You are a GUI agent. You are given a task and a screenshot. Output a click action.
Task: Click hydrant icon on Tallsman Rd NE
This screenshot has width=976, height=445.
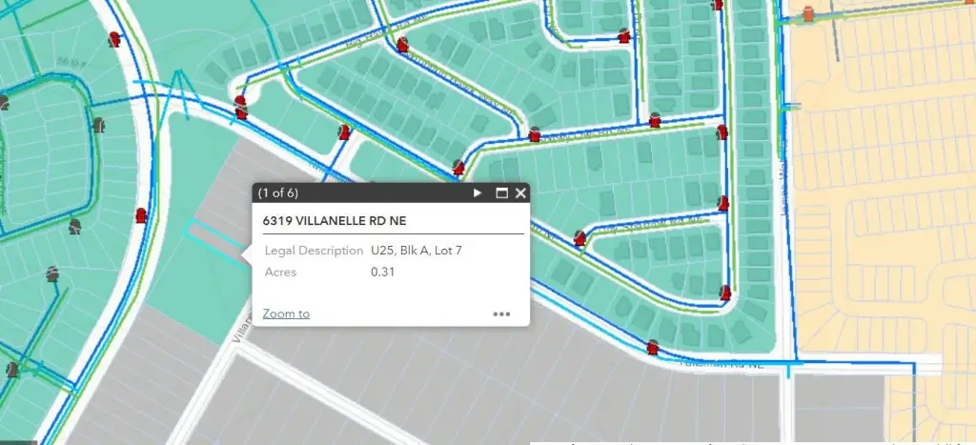(x=652, y=348)
